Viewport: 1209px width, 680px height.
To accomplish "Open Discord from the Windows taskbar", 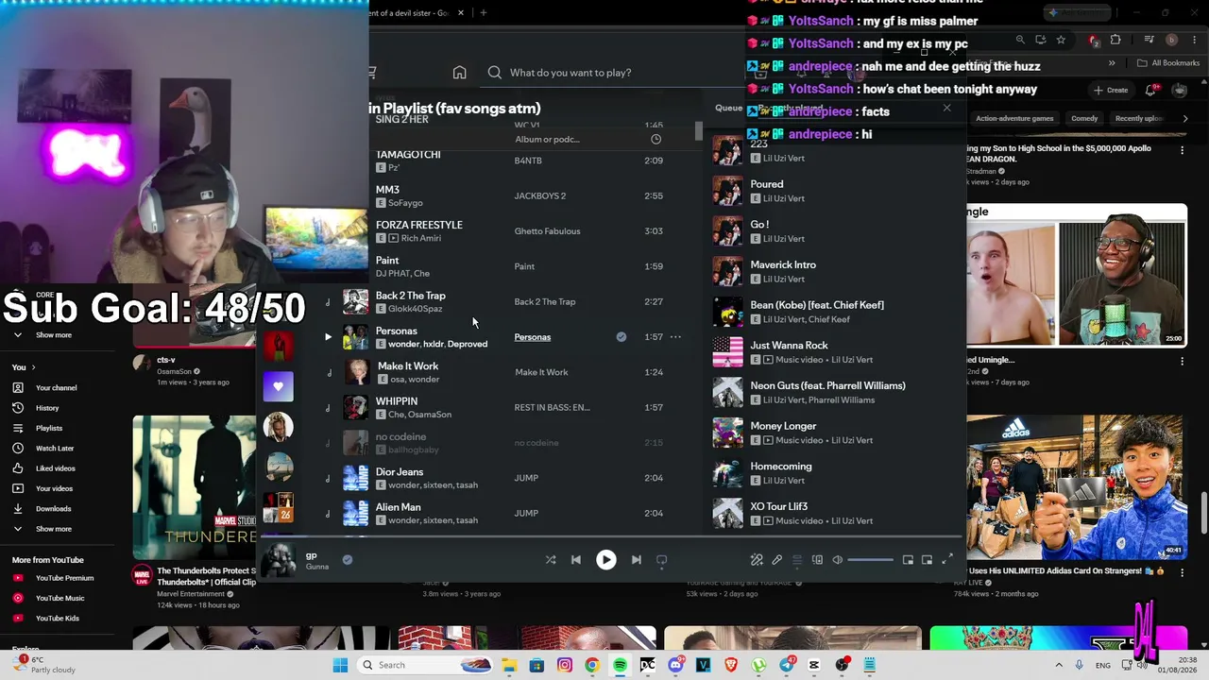I will (675, 665).
